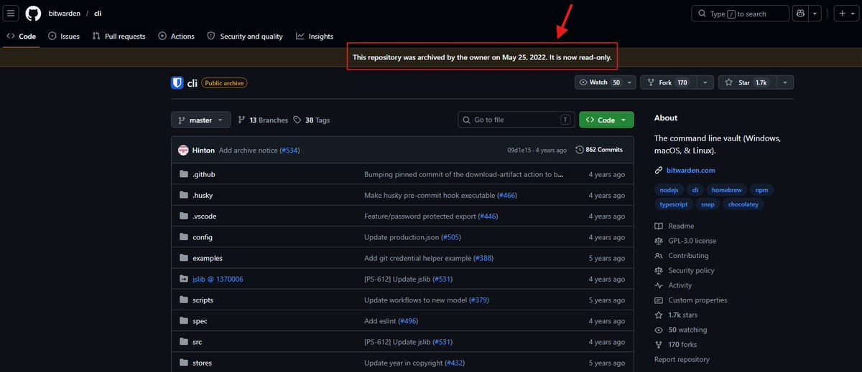Screen dimensions: 862x372
Task: View the 13 Branches link
Action: tap(263, 120)
